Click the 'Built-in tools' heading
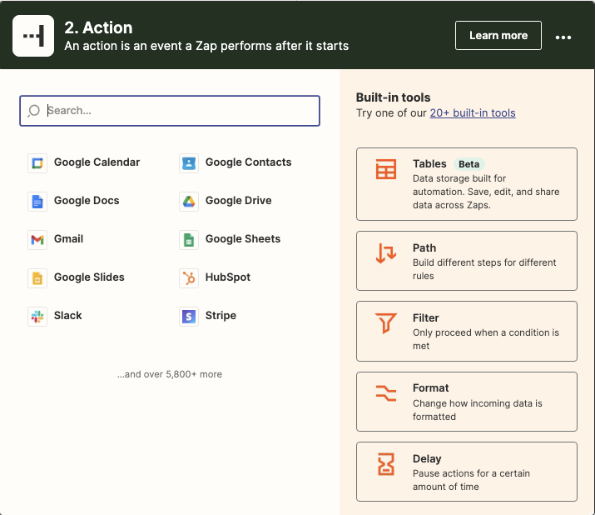This screenshot has height=515, width=595. (393, 97)
